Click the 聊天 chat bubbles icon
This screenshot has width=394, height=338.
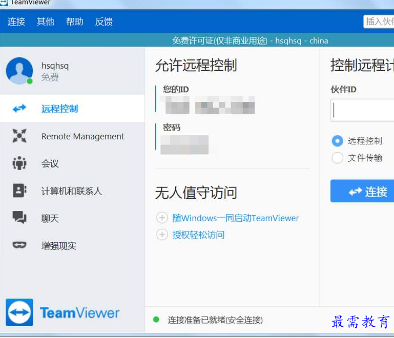(19, 218)
